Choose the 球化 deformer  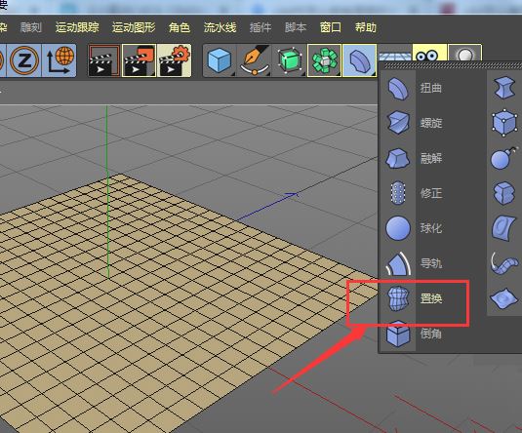(x=432, y=228)
